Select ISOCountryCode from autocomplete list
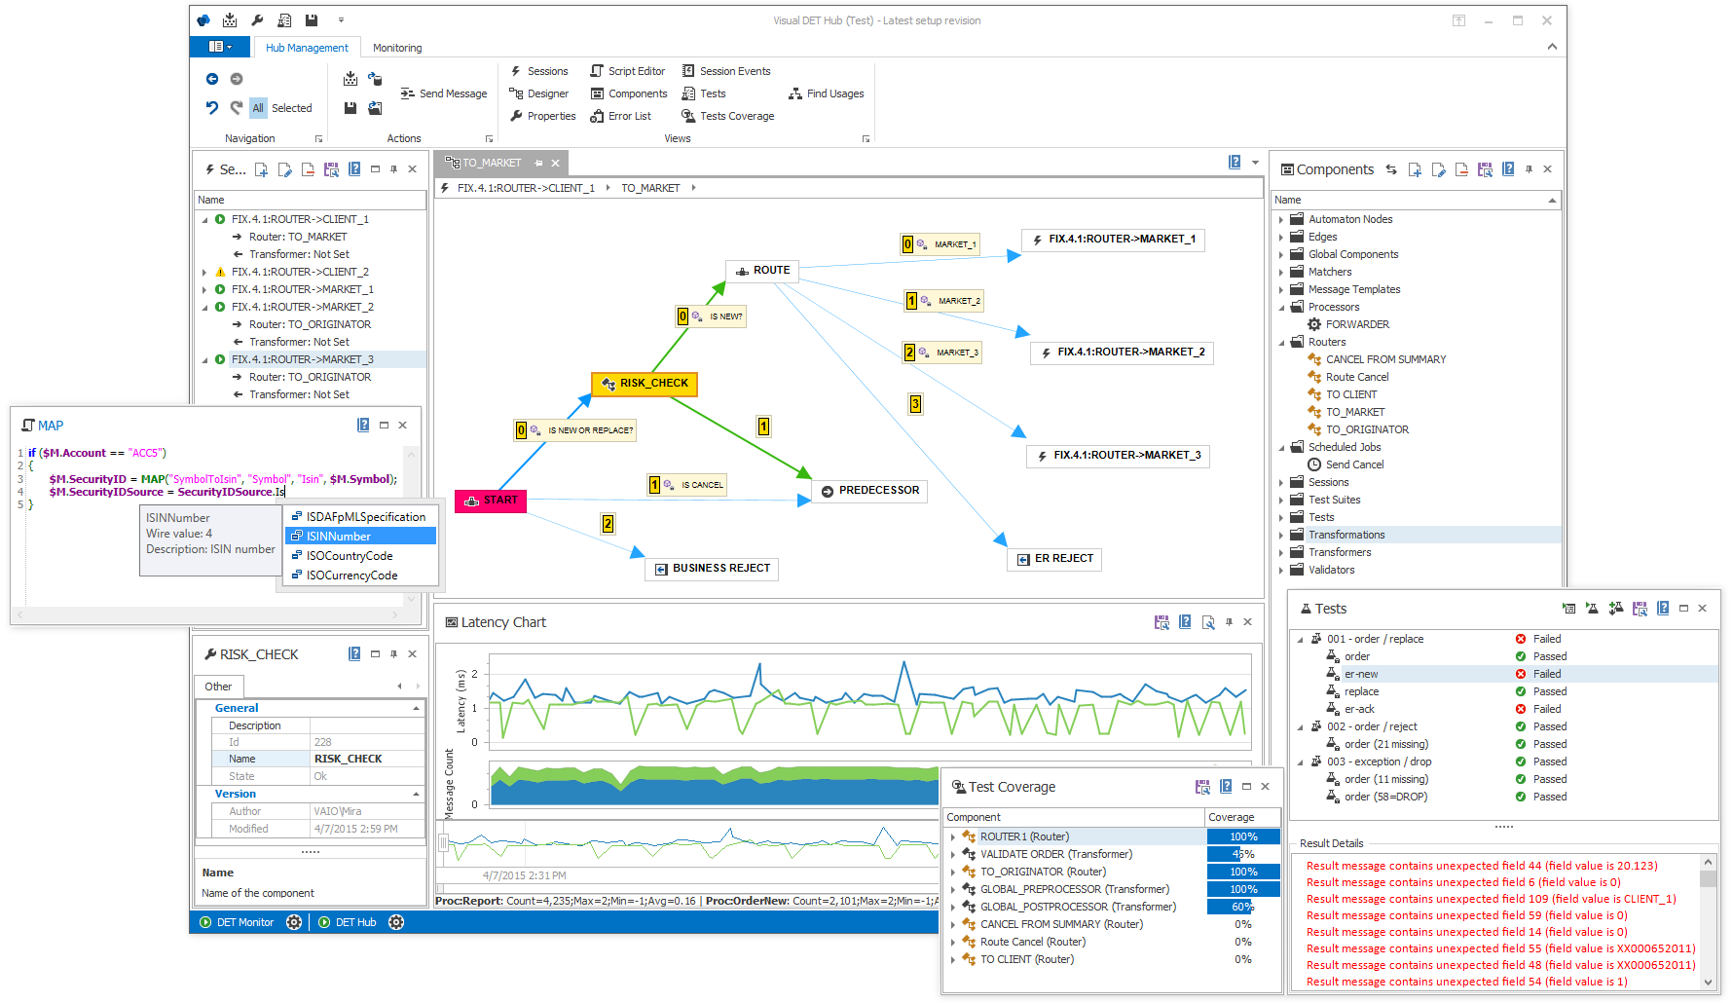1733x1003 pixels. click(350, 556)
